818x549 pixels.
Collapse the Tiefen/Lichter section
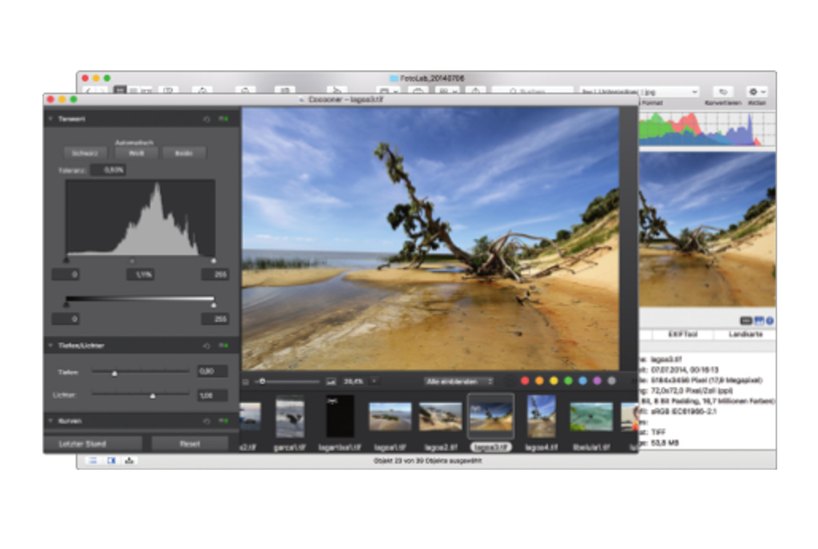[x=50, y=346]
